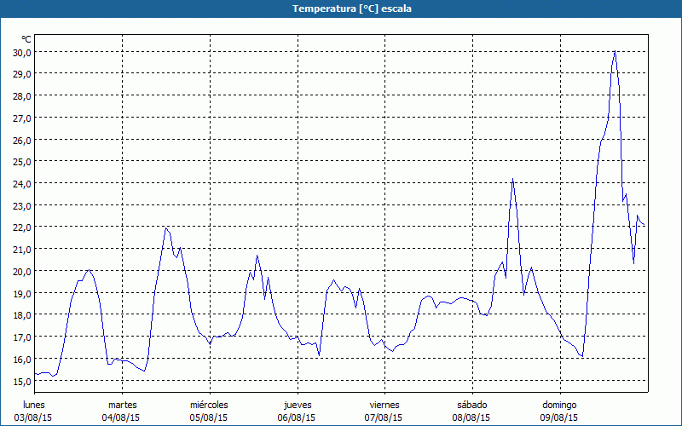Select the 'domingo' day label
The height and width of the screenshot is (426, 682).
click(x=558, y=405)
